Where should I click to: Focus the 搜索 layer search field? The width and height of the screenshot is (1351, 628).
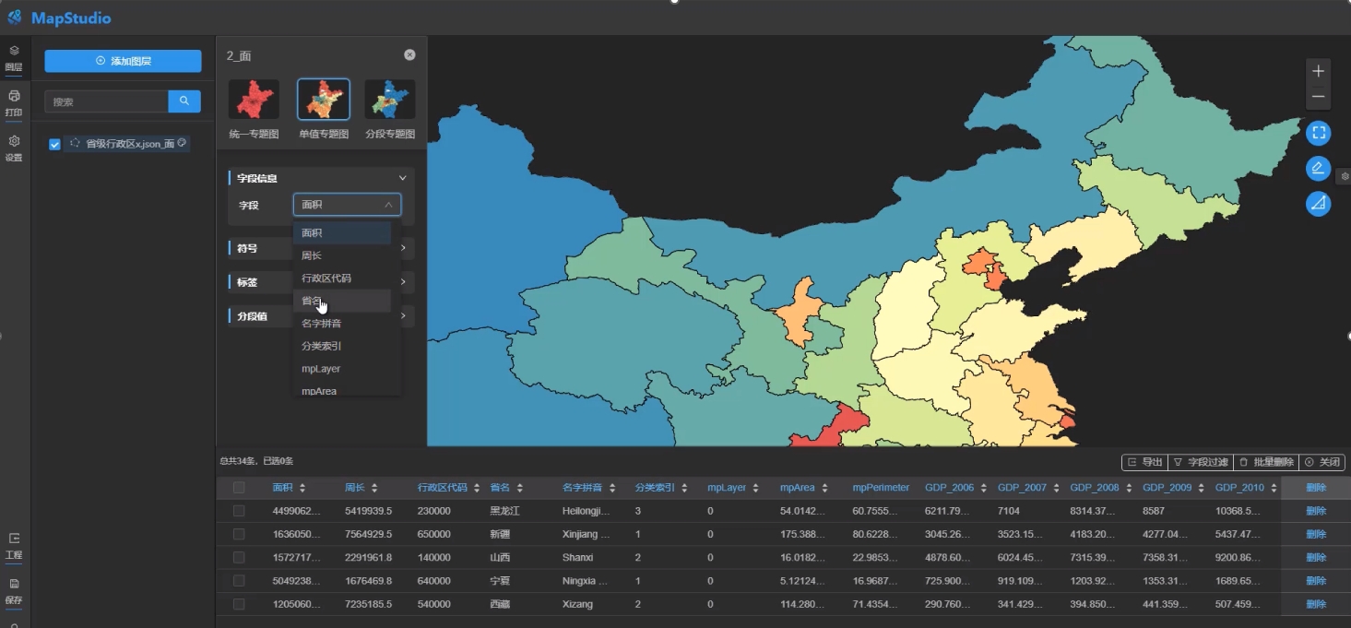(x=106, y=101)
